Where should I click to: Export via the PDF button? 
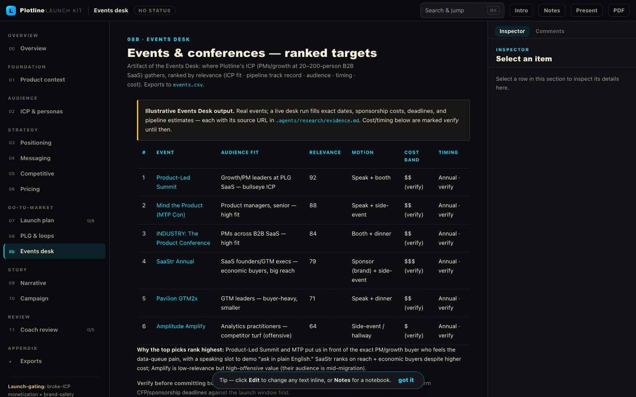619,11
